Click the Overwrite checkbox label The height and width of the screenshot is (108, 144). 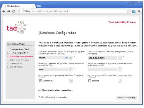(47, 81)
